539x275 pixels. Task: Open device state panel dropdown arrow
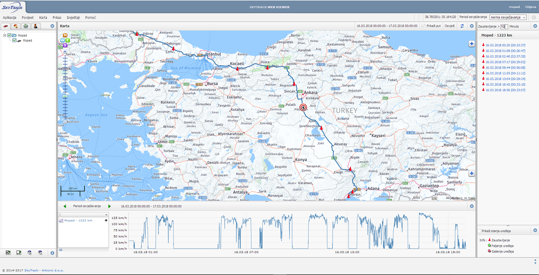[x=535, y=231]
